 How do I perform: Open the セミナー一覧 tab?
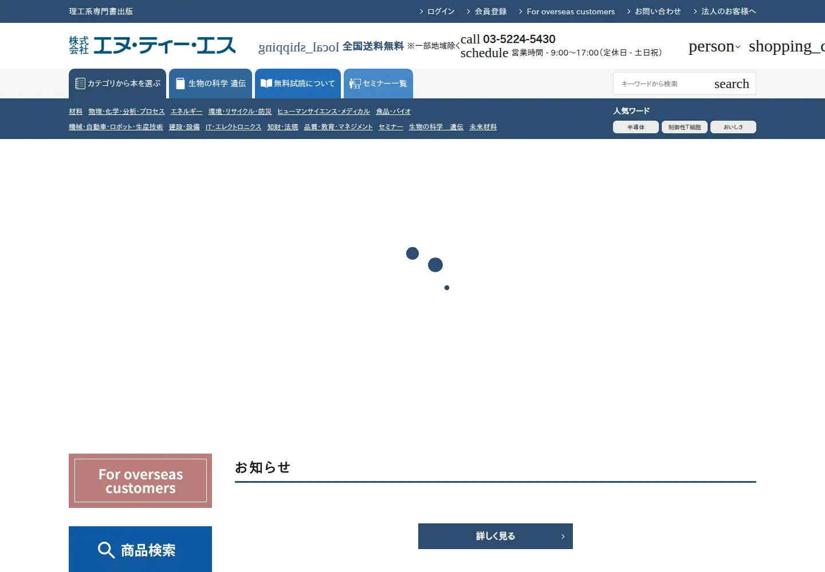tap(378, 84)
